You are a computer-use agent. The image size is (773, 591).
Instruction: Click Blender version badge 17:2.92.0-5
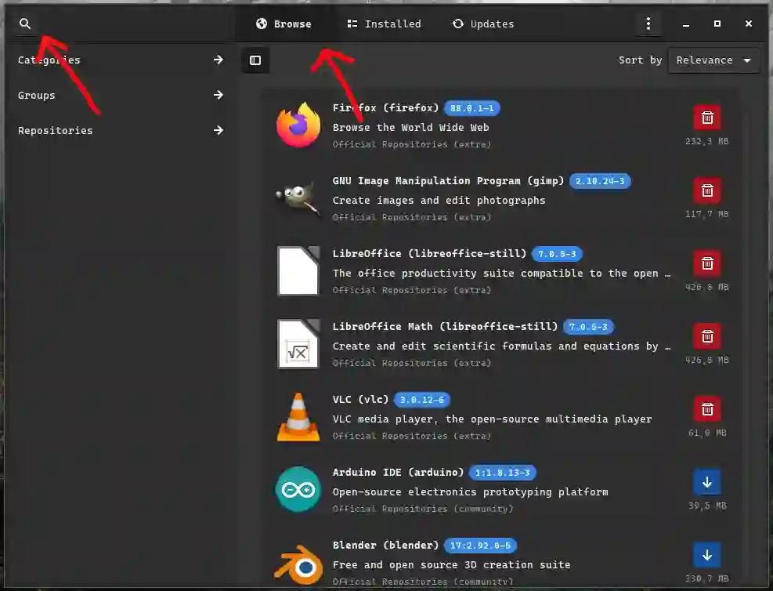tap(480, 546)
